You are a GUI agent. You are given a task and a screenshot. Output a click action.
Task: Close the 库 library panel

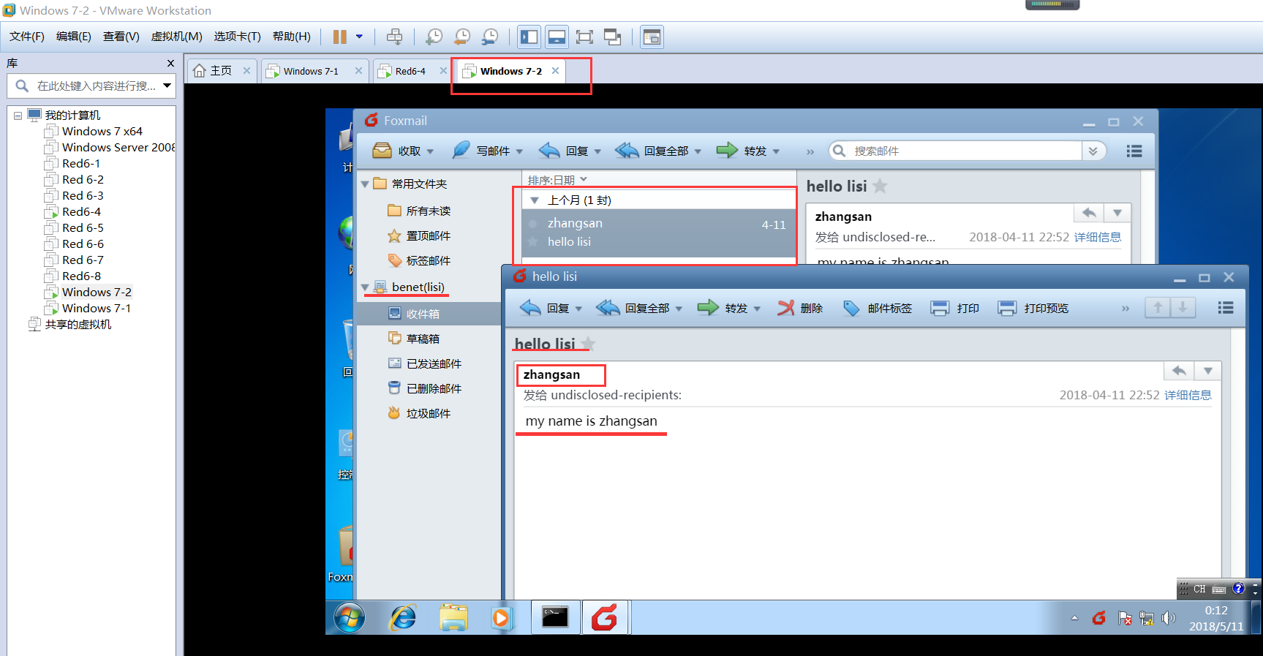pos(170,64)
